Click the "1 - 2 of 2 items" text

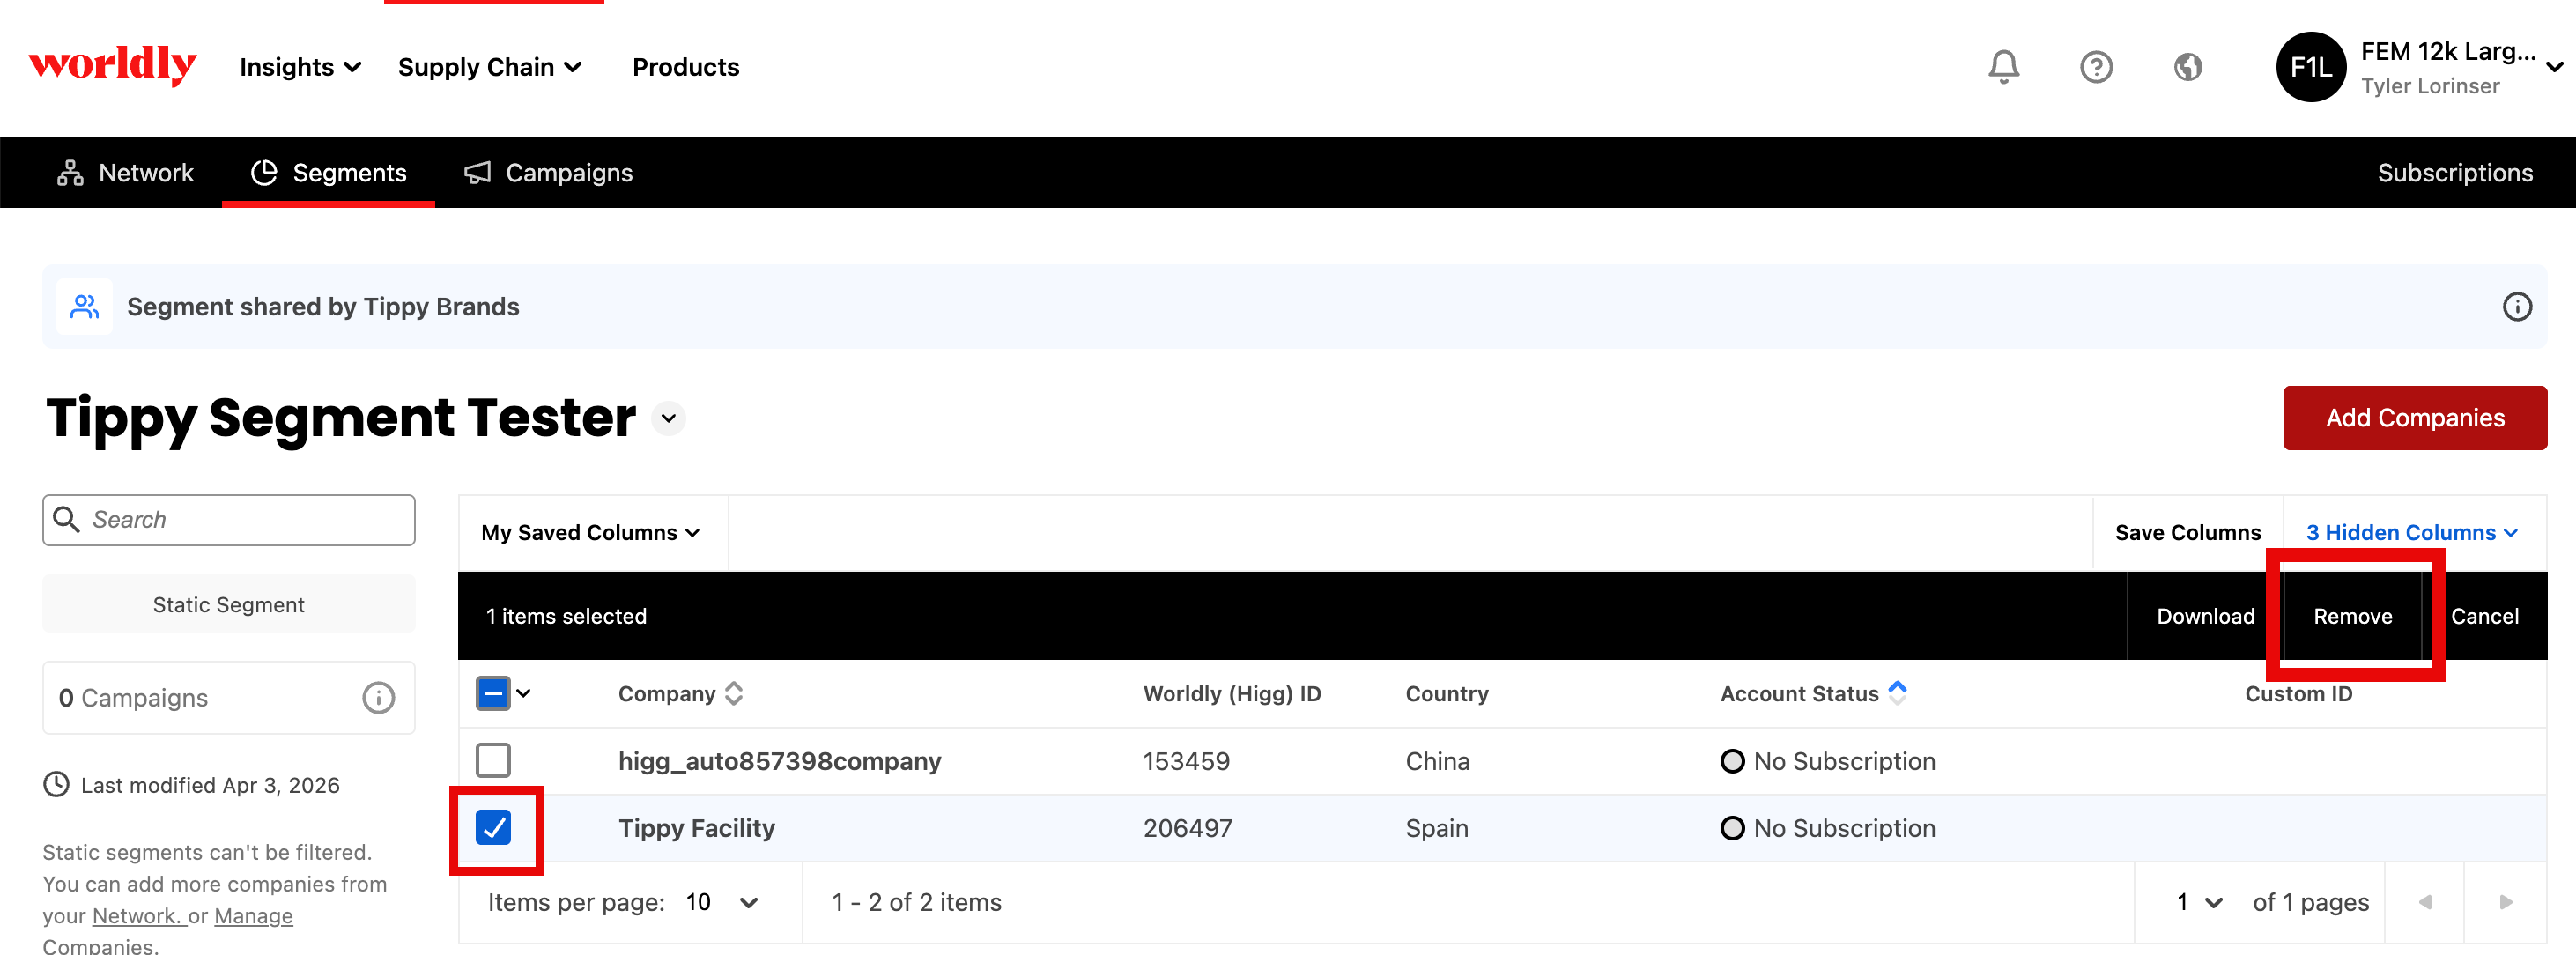916,902
